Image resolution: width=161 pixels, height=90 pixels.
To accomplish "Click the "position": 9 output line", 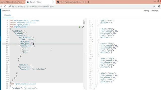I will pos(106,82).
